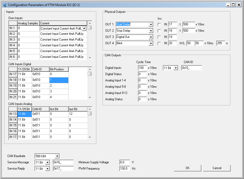The image size is (244, 179).
Task: Click the OUT 2 delay time field
Action: [189, 31]
